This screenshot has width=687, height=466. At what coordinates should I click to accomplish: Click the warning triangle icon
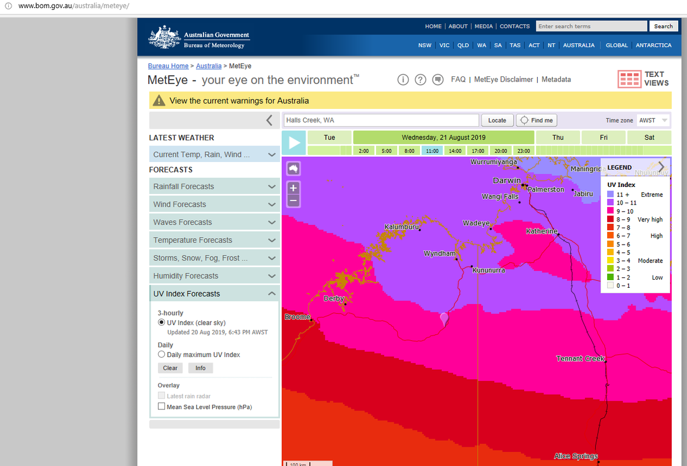coord(159,101)
